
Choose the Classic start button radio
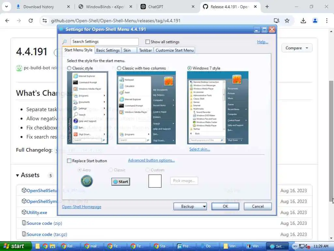tap(111, 170)
